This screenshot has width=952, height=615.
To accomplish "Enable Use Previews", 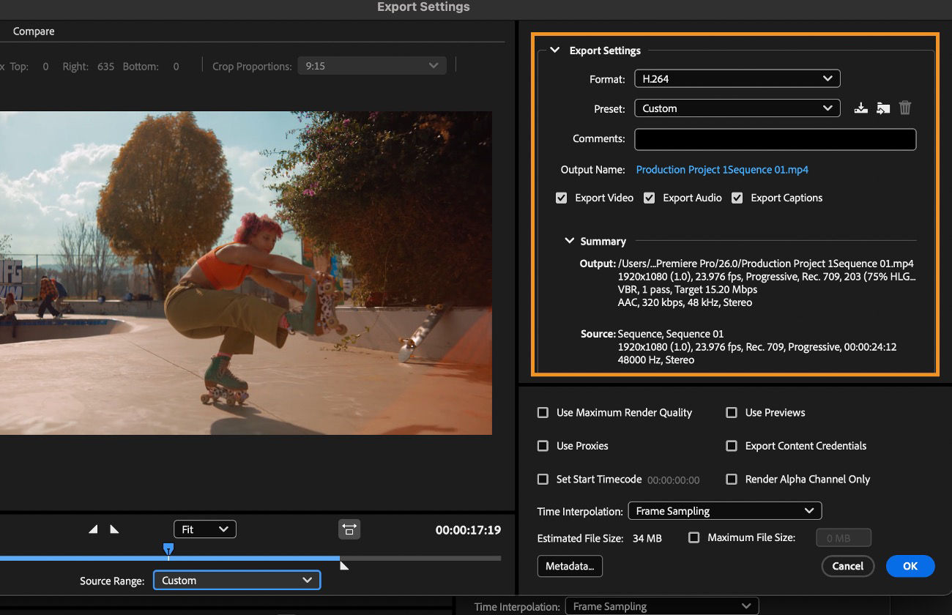I will point(731,412).
